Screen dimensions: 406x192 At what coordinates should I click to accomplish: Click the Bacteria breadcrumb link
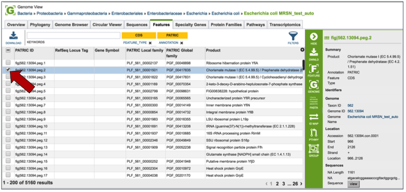pyautogui.click(x=25, y=13)
